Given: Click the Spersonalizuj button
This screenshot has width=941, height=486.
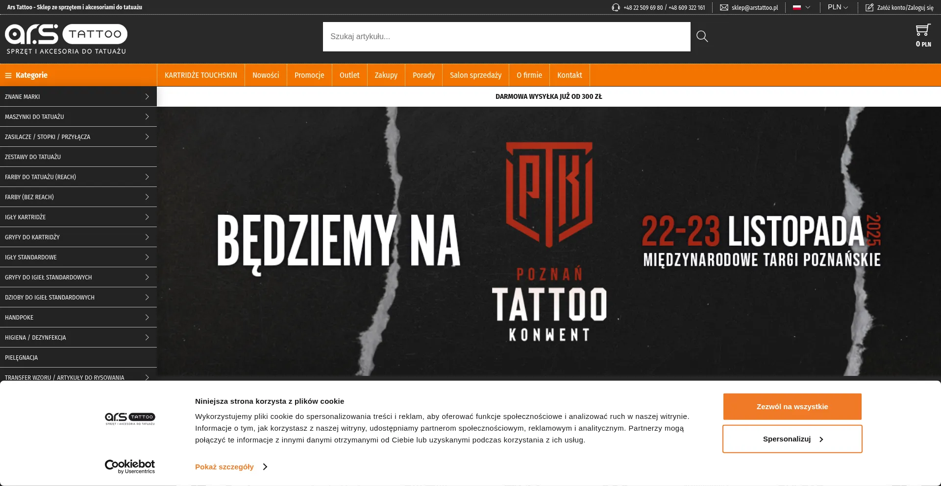Looking at the screenshot, I should click(x=792, y=439).
